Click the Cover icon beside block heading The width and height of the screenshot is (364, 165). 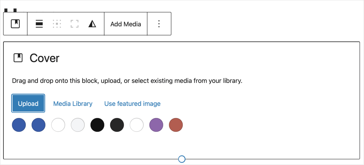click(x=18, y=58)
